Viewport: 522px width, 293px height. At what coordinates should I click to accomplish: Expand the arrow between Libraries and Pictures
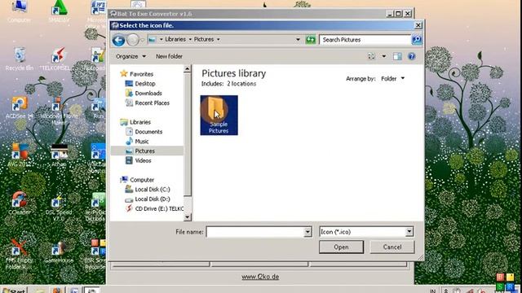pos(190,40)
